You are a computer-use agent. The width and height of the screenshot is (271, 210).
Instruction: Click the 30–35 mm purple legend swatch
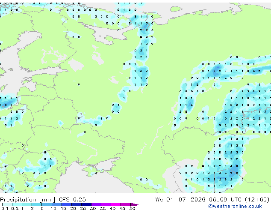click(96, 204)
